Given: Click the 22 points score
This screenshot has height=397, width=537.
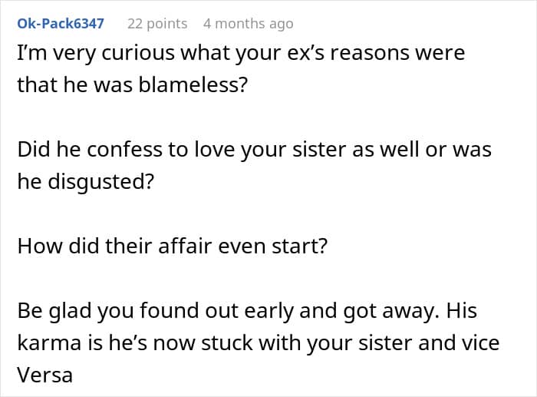Looking at the screenshot, I should click(x=157, y=24).
